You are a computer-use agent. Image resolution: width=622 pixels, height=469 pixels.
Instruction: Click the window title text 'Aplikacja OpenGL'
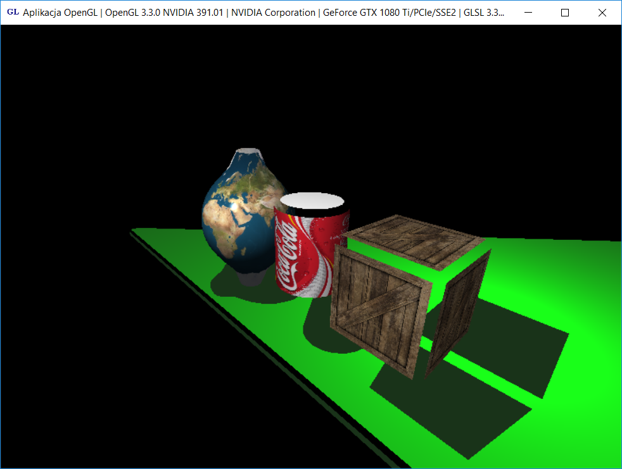pyautogui.click(x=60, y=13)
